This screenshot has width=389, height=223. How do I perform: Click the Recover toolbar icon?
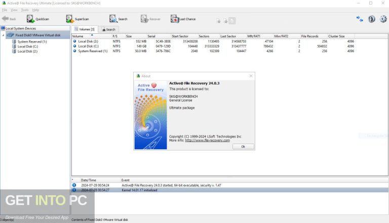pos(150,19)
